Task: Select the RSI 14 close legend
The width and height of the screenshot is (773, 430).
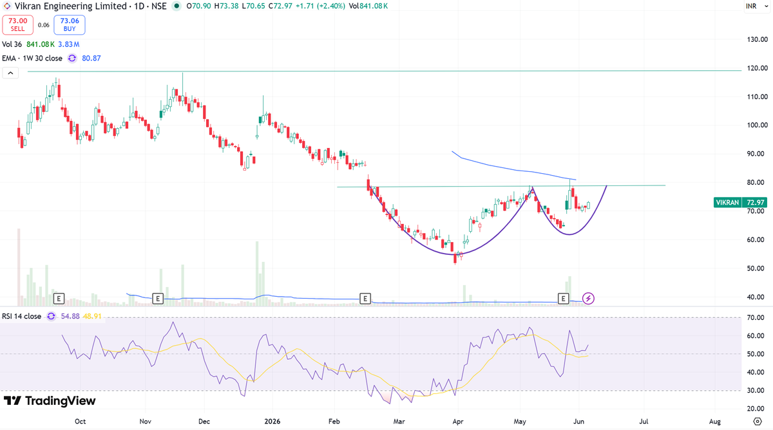Action: coord(22,316)
